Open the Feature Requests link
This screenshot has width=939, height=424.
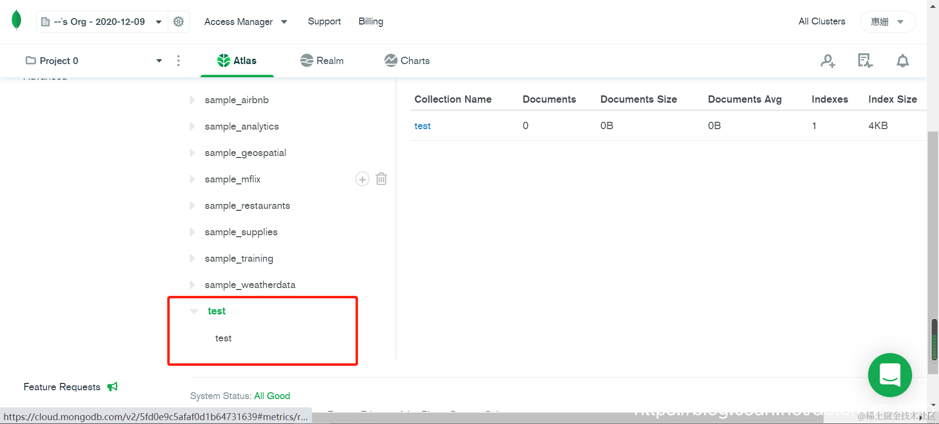(x=62, y=387)
